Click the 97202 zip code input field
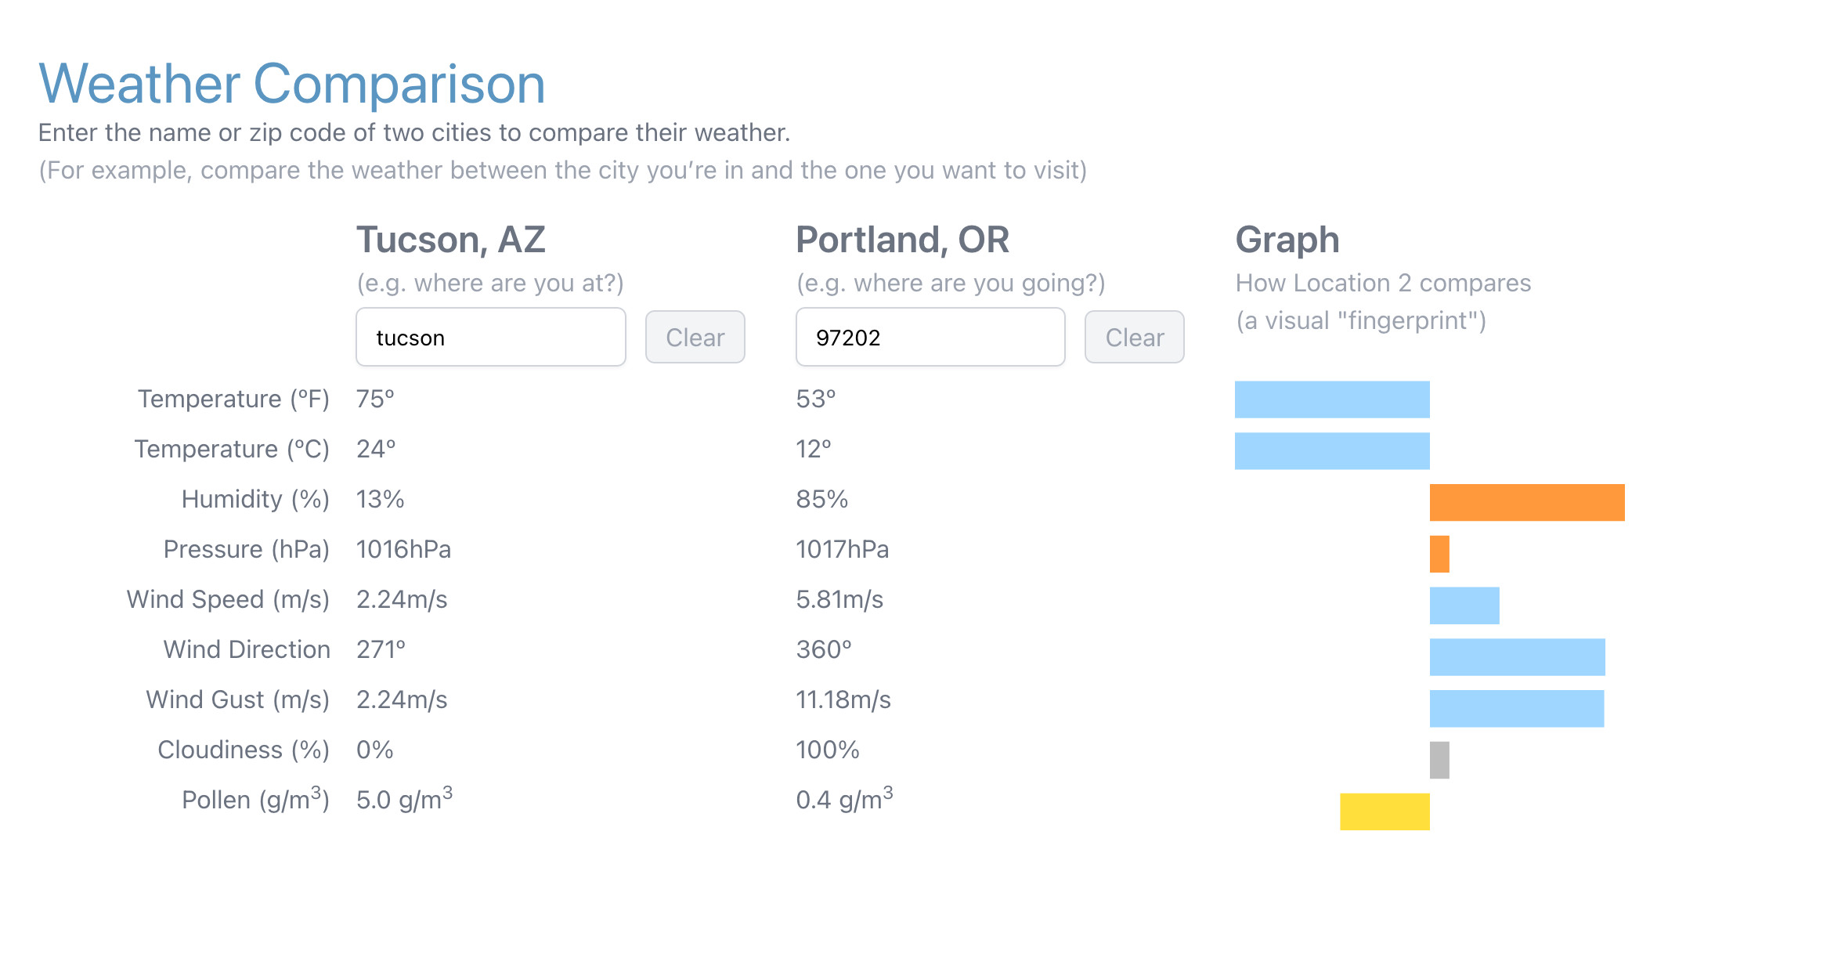1834x976 pixels. (x=930, y=338)
